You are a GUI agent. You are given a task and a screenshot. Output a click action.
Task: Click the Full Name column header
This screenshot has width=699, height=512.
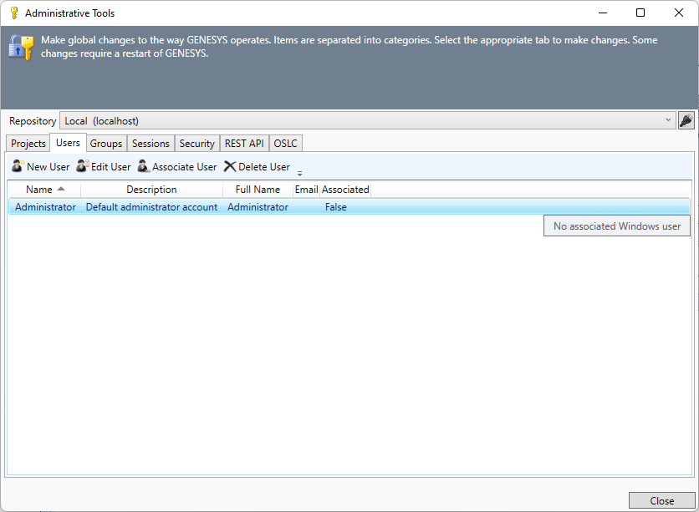pyautogui.click(x=257, y=189)
